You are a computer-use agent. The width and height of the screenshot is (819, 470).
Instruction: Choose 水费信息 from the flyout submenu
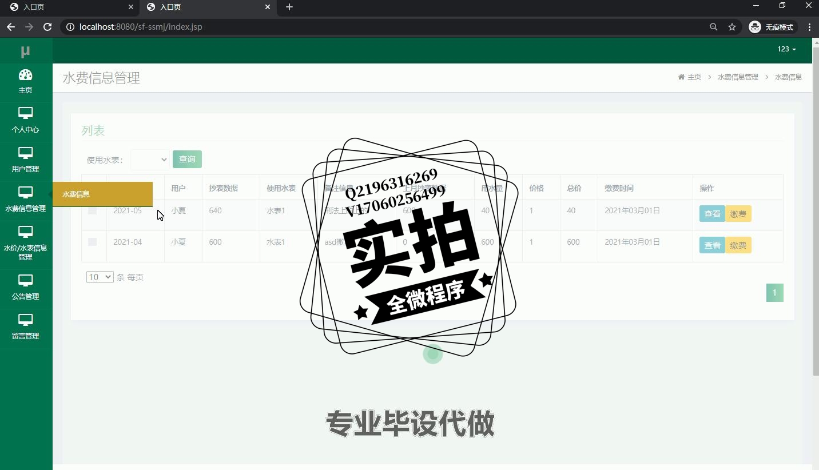click(102, 194)
